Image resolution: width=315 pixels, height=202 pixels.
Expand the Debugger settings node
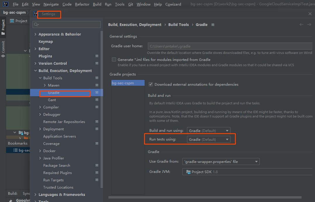click(40, 115)
